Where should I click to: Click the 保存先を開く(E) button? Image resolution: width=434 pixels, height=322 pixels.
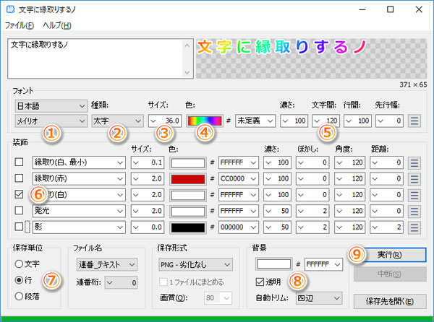point(389,301)
